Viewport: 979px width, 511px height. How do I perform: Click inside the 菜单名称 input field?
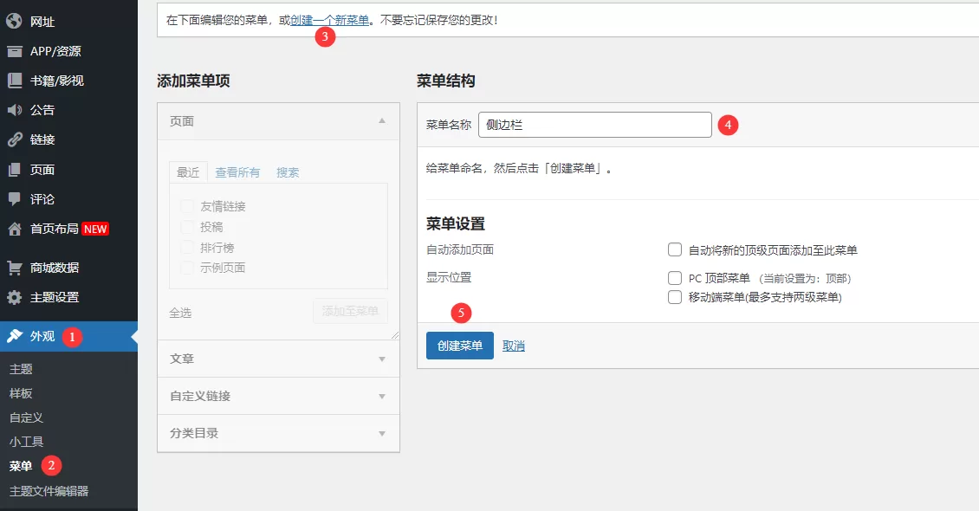(x=595, y=125)
